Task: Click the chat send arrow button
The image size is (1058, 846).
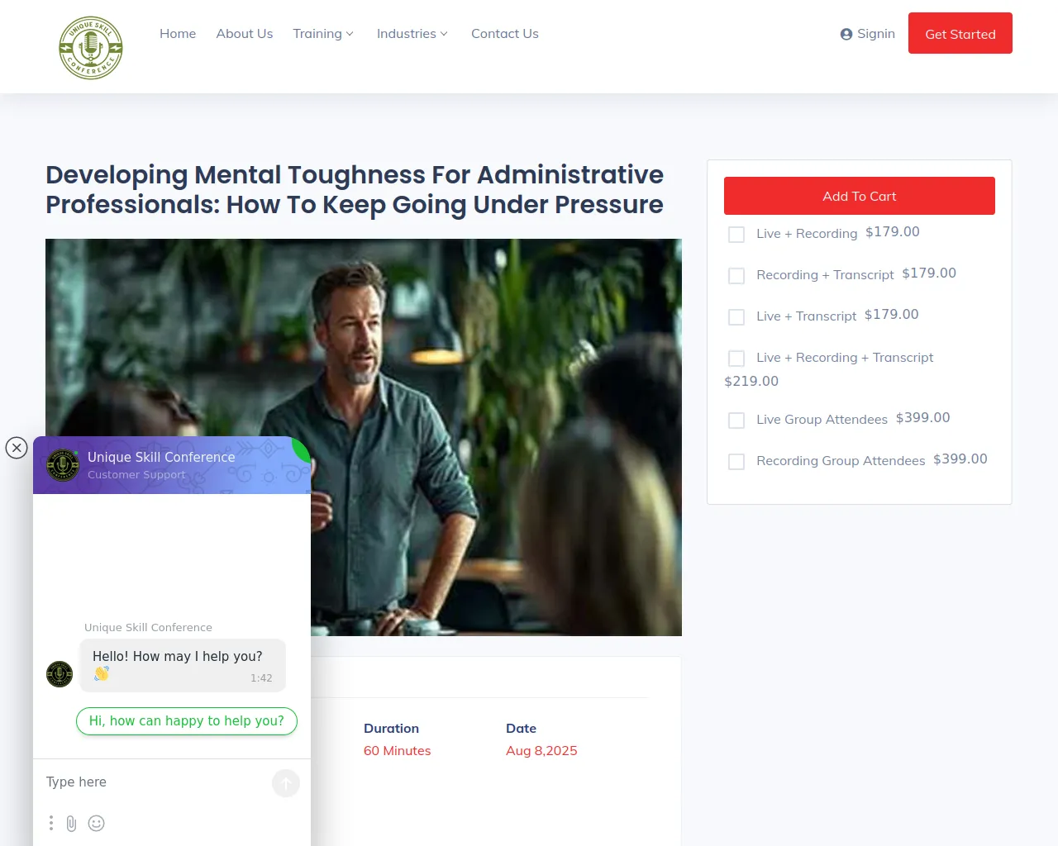Action: 286,783
